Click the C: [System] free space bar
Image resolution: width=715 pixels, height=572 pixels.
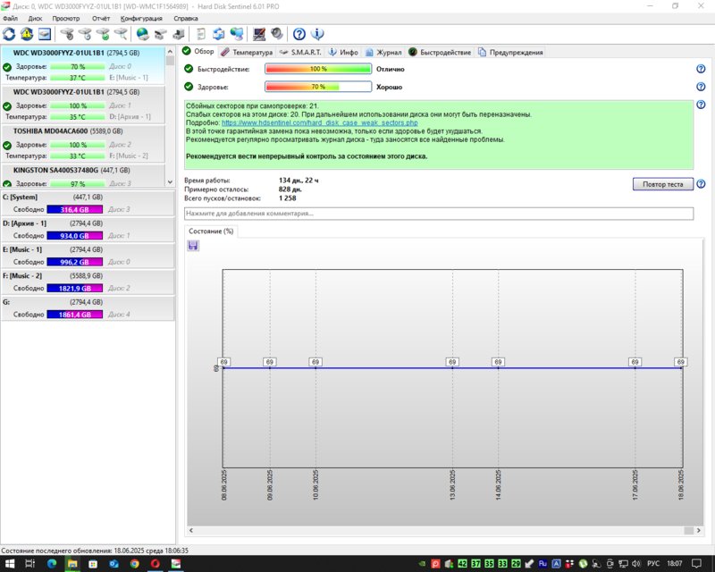click(76, 209)
